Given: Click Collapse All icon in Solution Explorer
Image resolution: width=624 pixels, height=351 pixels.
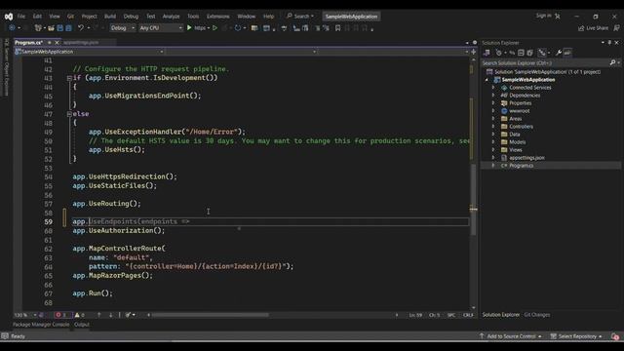Looking at the screenshot, I should click(521, 53).
